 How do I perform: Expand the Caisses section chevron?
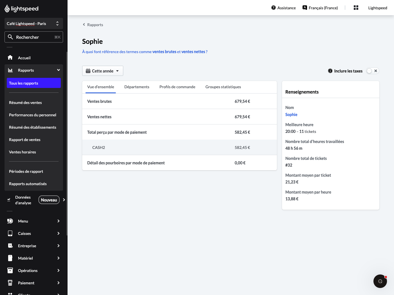coord(59,233)
